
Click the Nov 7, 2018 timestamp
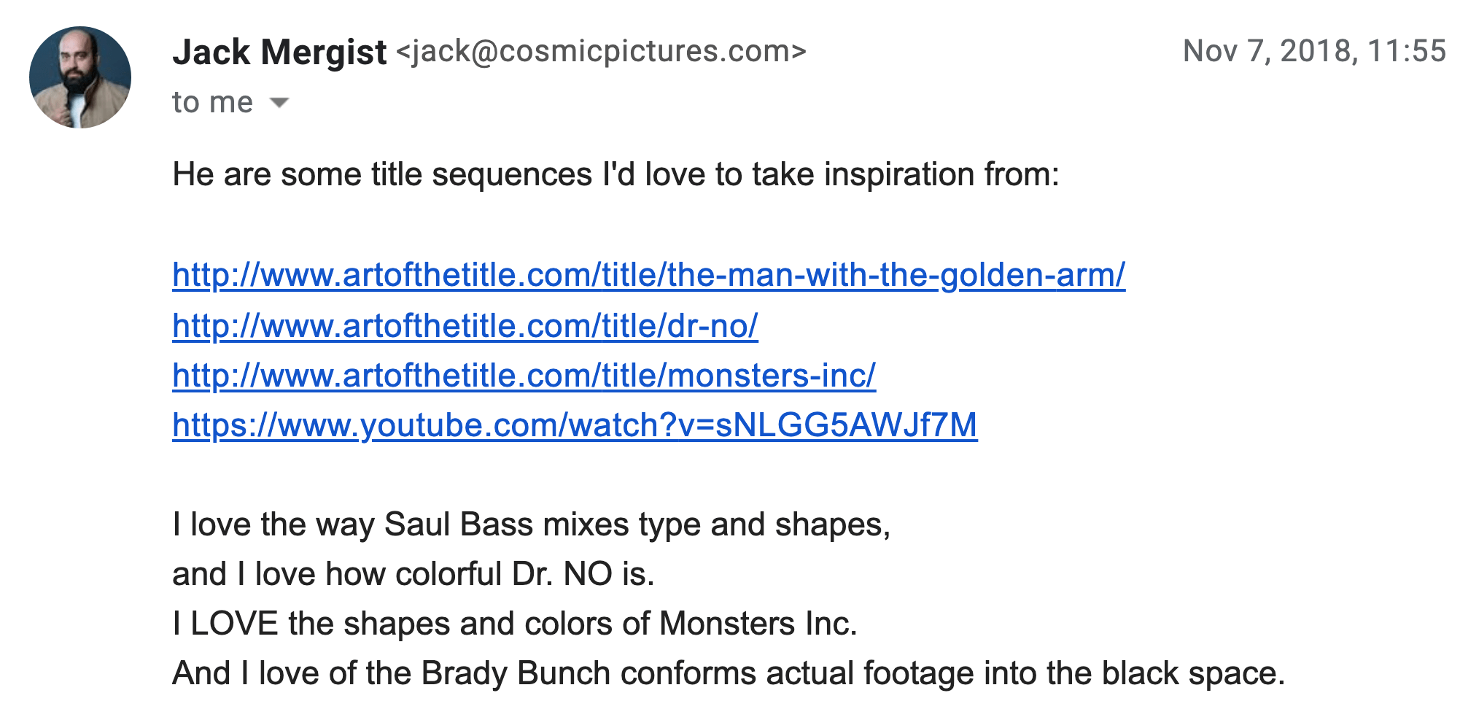pyautogui.click(x=1314, y=51)
